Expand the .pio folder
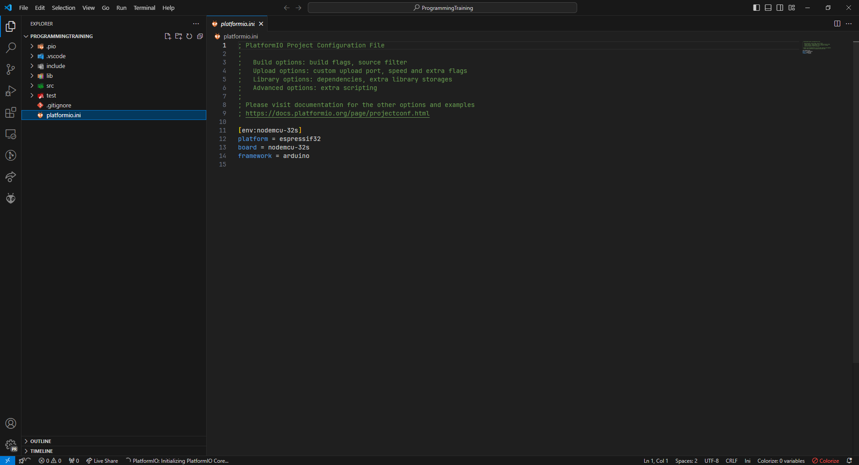Viewport: 859px width, 465px height. click(114, 46)
